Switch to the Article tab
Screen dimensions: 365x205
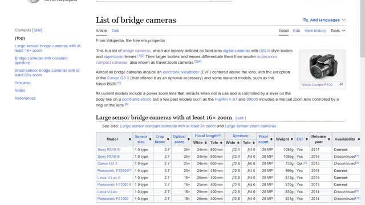[102, 31]
